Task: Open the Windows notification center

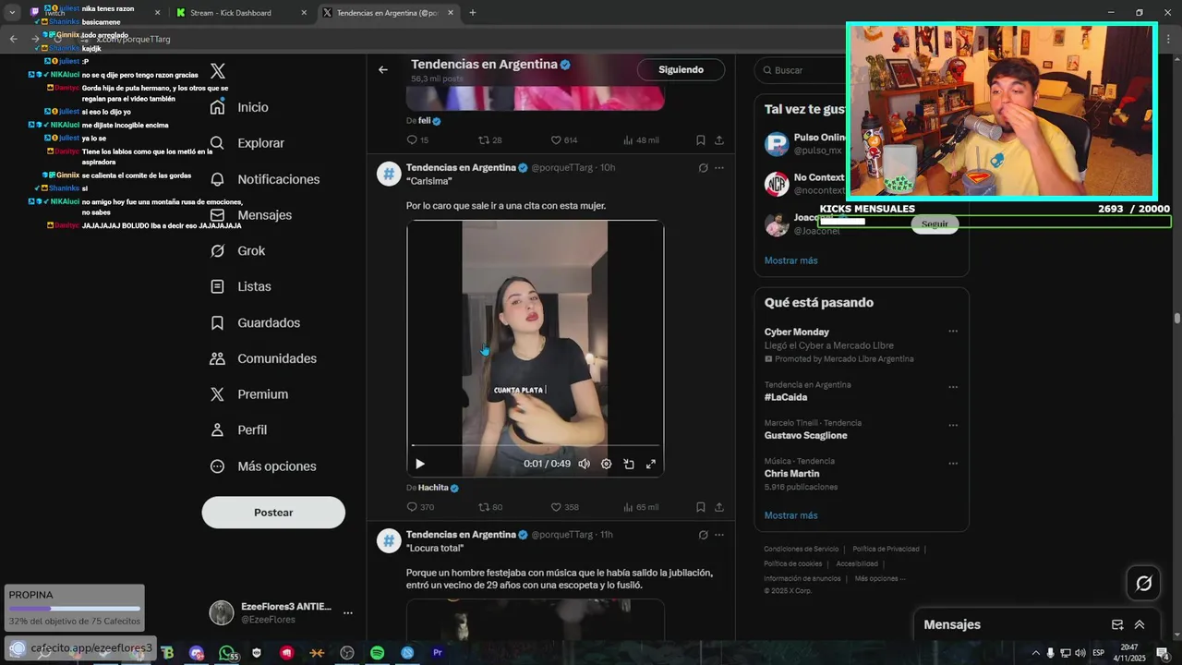Action: tap(1163, 653)
